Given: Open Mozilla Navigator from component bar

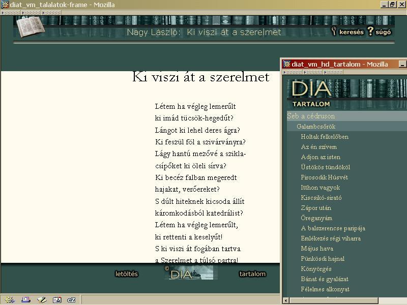Looking at the screenshot, I should click(x=9, y=300).
